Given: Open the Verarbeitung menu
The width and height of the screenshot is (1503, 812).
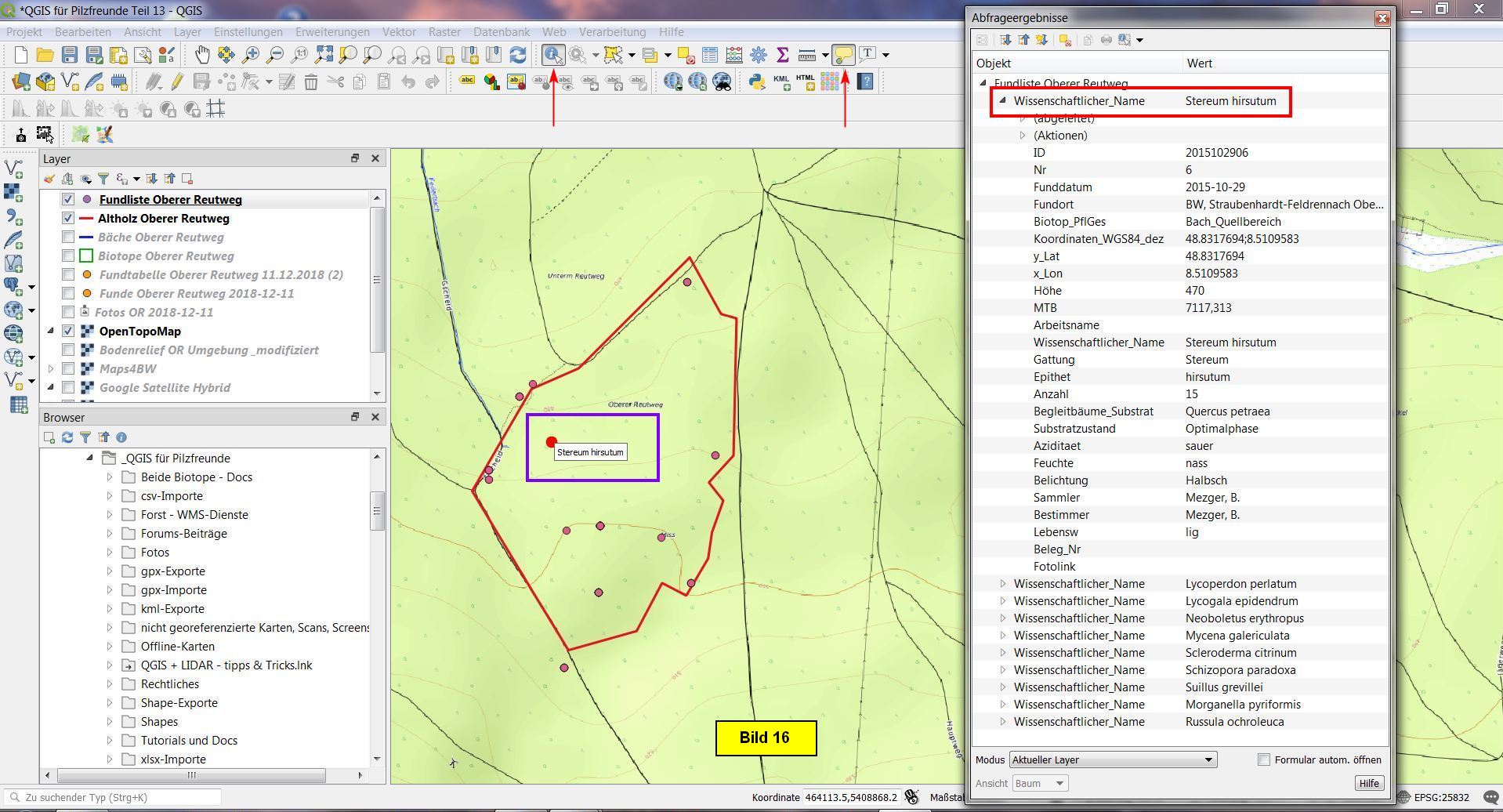Looking at the screenshot, I should pyautogui.click(x=612, y=32).
